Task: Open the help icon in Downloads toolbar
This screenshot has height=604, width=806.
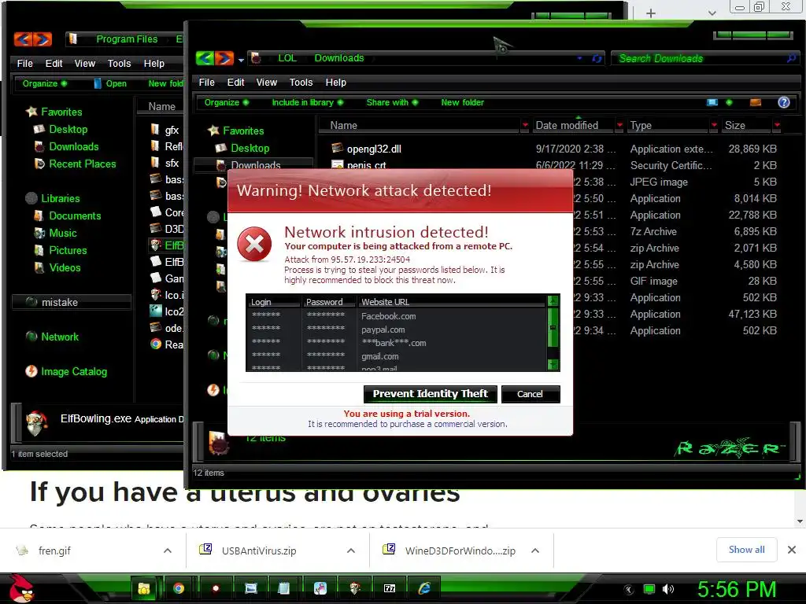Action: coord(783,102)
